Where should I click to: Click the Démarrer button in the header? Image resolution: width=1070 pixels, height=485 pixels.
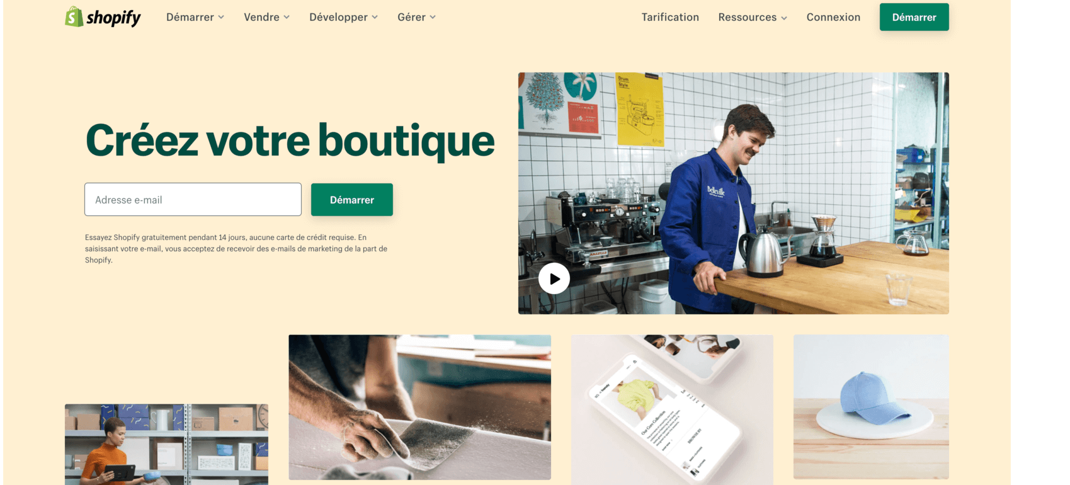point(914,17)
